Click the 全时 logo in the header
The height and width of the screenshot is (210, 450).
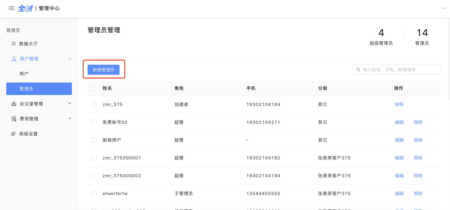coord(25,8)
